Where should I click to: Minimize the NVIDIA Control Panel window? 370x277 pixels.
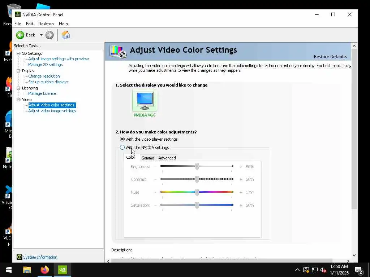click(317, 14)
